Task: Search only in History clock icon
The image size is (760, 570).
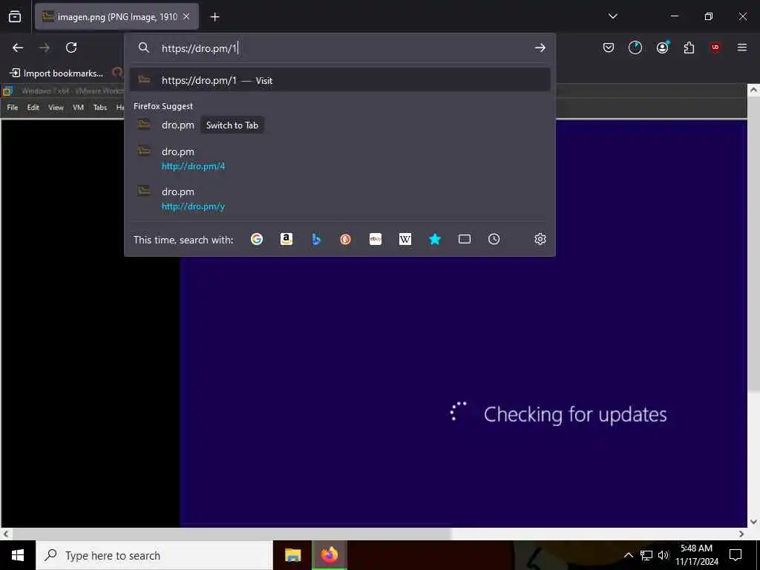Action: (494, 239)
